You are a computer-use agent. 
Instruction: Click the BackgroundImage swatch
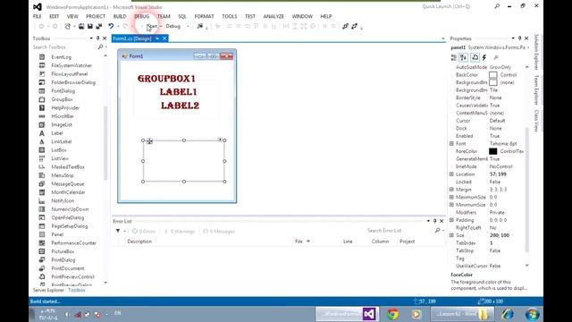tap(492, 82)
